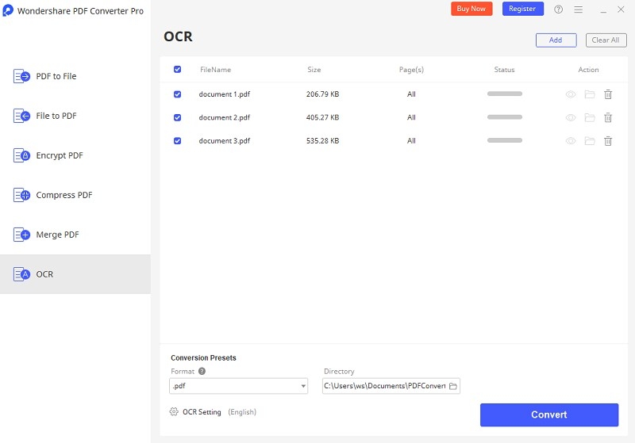Uncheck the document 2.pdf checkbox

tap(177, 117)
